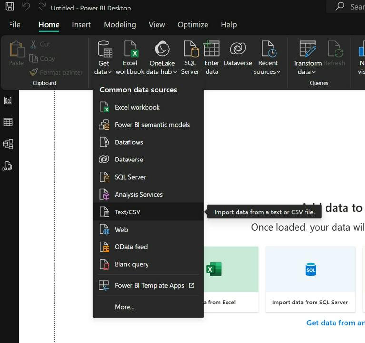Screen dimensions: 365x343
Task: Switch to the Insert tab
Action: 81,25
